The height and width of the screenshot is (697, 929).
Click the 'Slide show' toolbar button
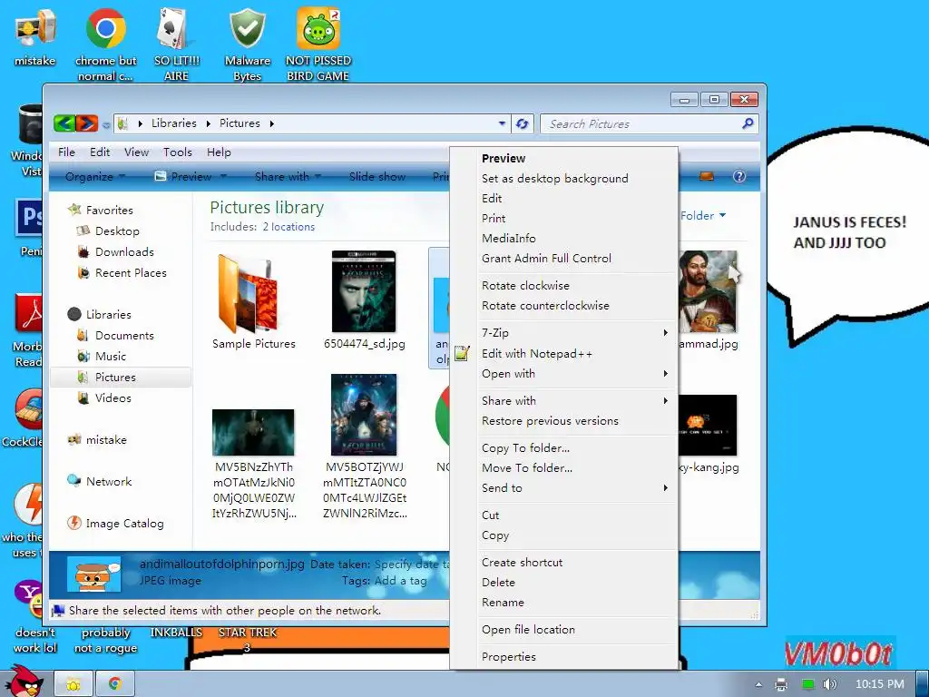coord(376,176)
